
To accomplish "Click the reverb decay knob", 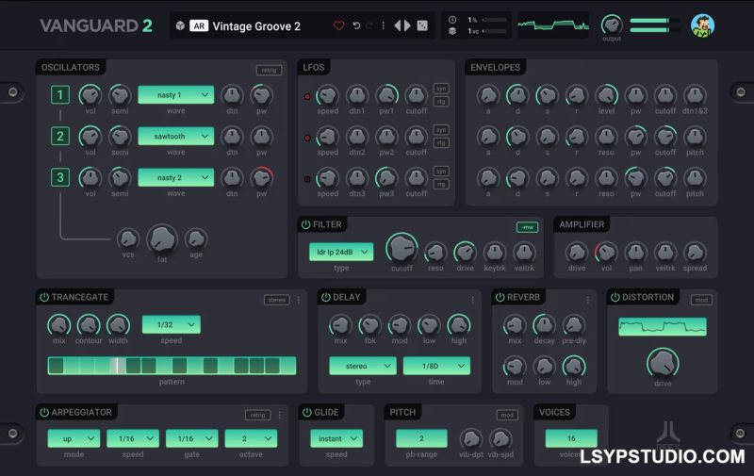I will (544, 325).
